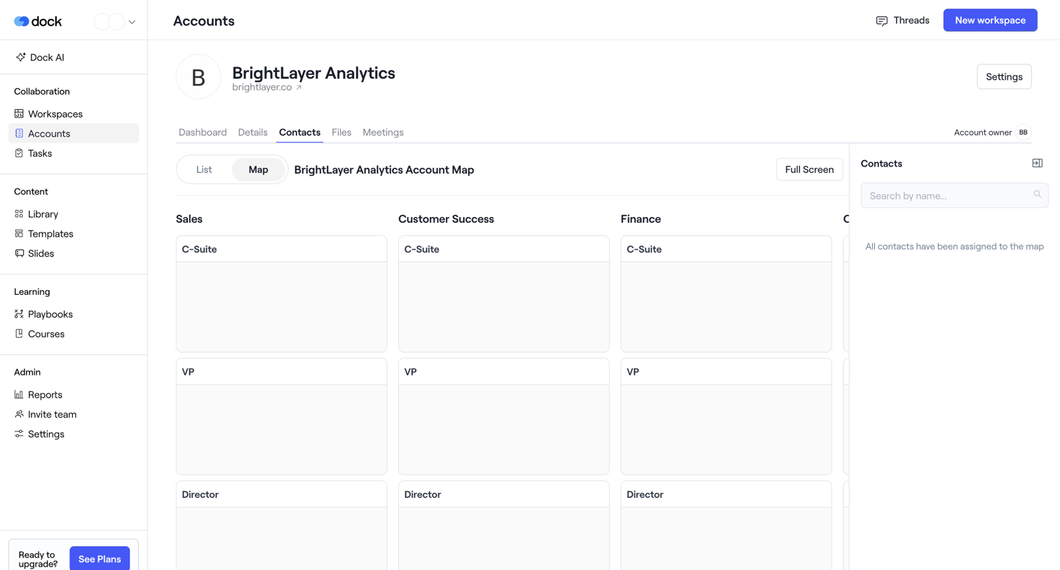This screenshot has height=570, width=1060.
Task: Click the Sales column heading
Action: point(189,219)
